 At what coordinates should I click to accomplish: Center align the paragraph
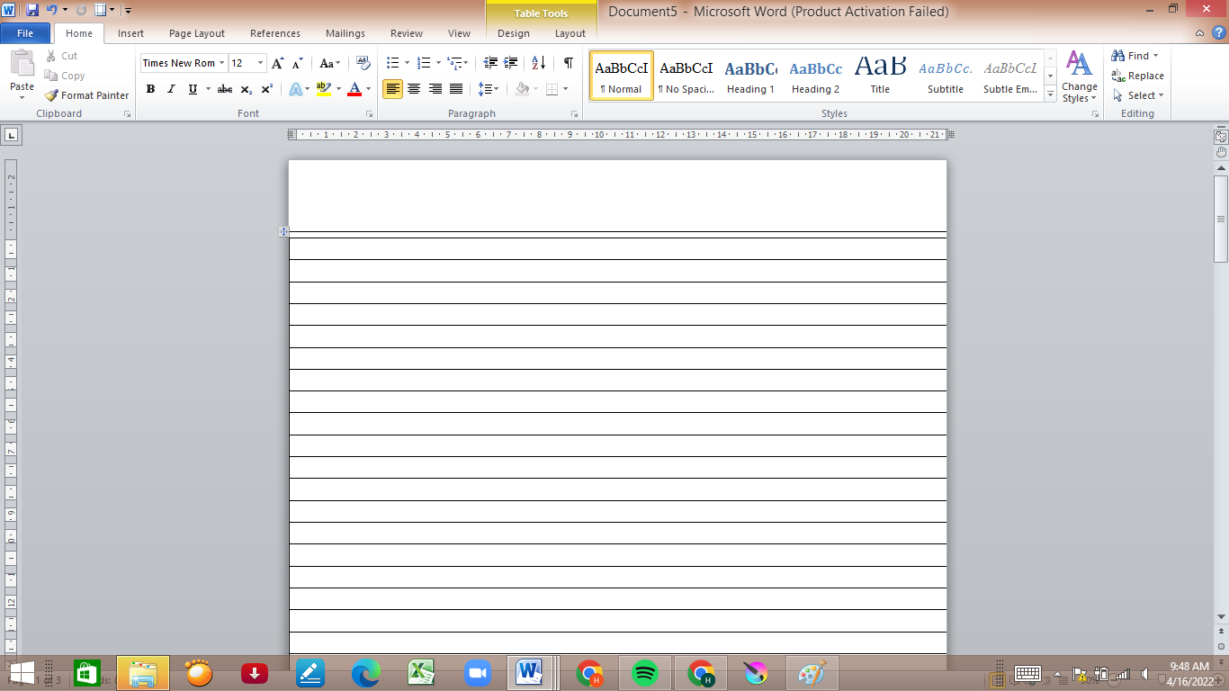413,89
